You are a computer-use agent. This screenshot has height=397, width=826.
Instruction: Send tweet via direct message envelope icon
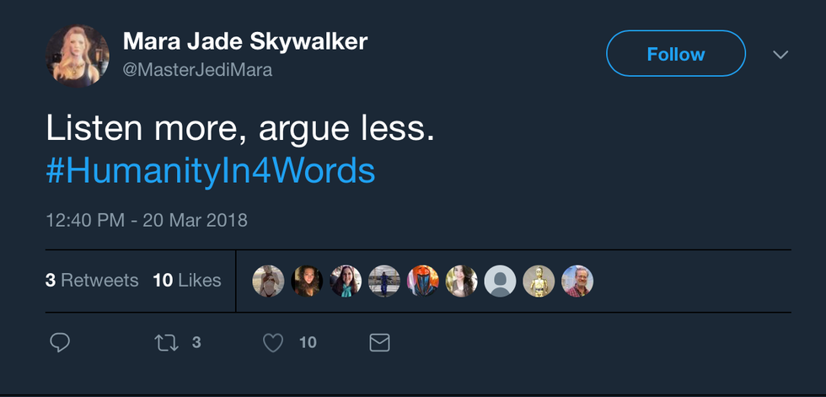click(380, 342)
